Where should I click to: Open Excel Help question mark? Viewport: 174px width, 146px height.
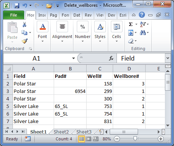point(142,15)
